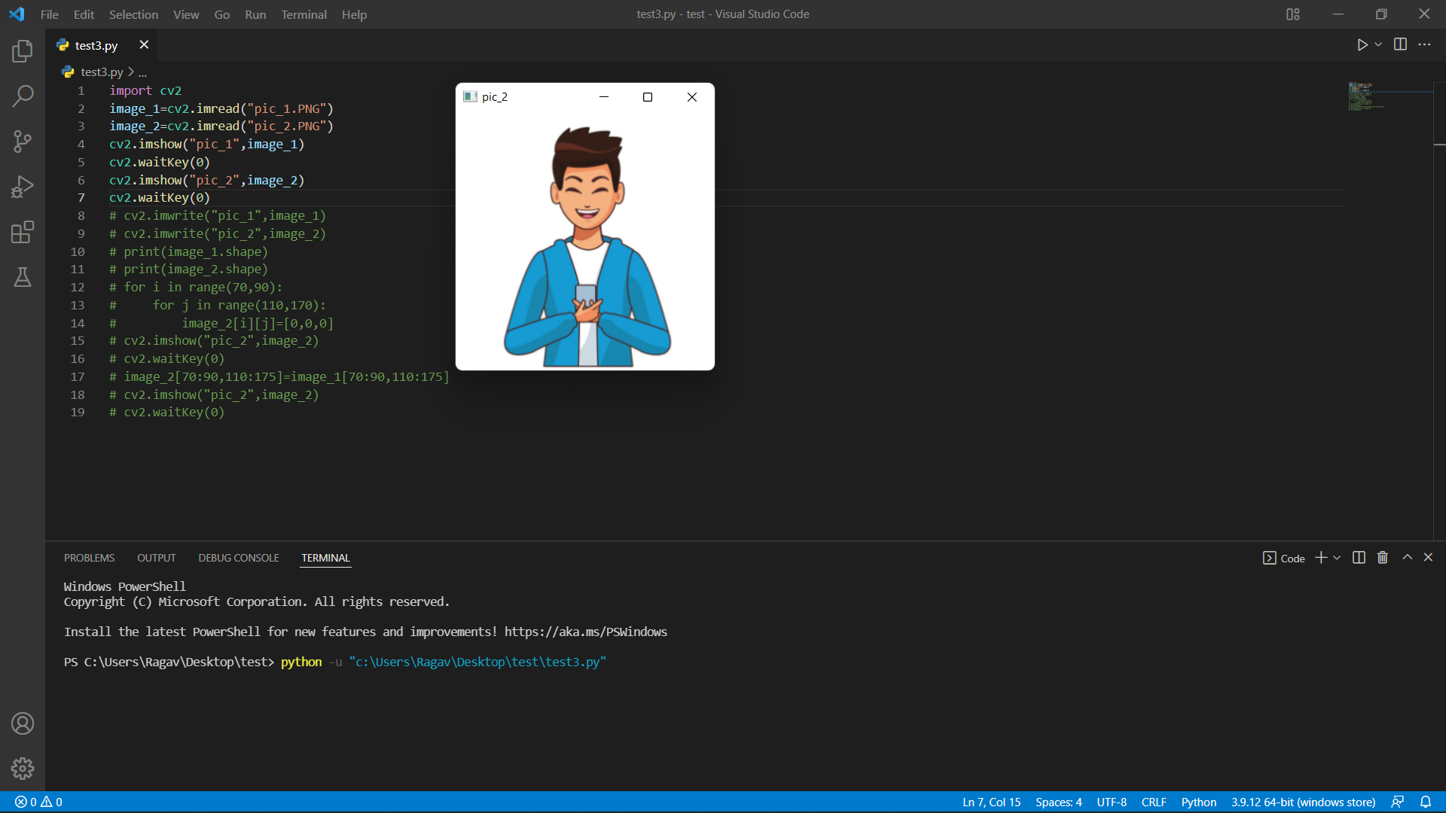Open the Search sidebar icon
The height and width of the screenshot is (813, 1446).
(23, 96)
